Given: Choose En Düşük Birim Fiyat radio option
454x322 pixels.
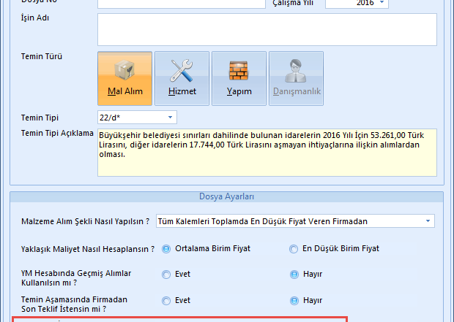Looking at the screenshot, I should [x=295, y=248].
